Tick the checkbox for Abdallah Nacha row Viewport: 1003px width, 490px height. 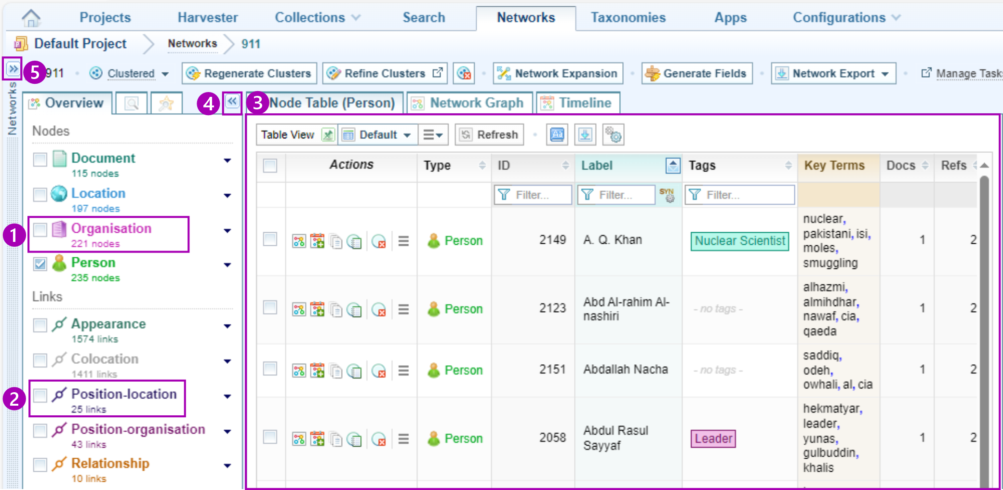pyautogui.click(x=270, y=369)
